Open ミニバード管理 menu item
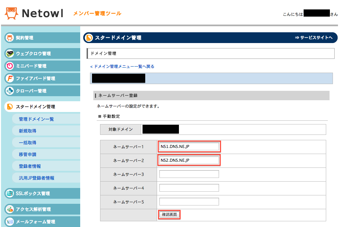The image size is (340, 227). pyautogui.click(x=42, y=66)
